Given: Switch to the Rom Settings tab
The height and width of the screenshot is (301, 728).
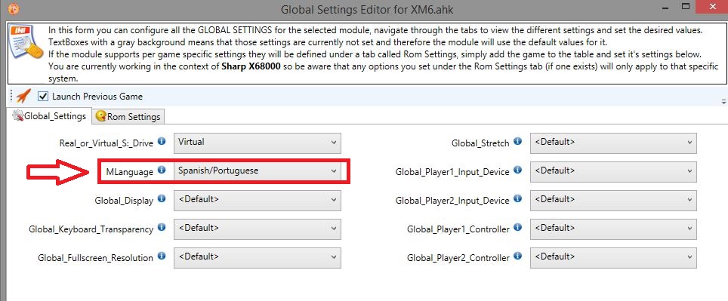Looking at the screenshot, I should pos(128,117).
